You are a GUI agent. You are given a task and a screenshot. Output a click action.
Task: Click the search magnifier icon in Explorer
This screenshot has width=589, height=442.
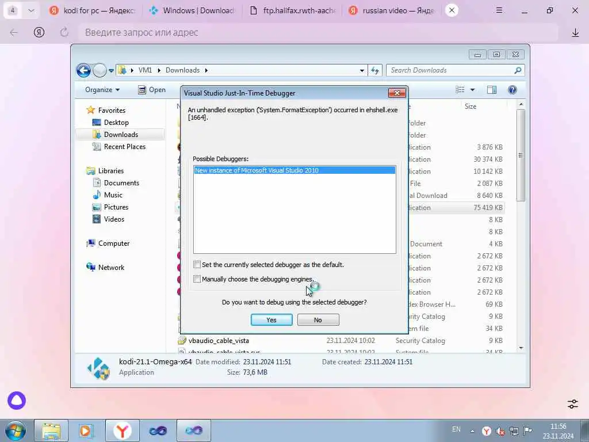coord(518,70)
